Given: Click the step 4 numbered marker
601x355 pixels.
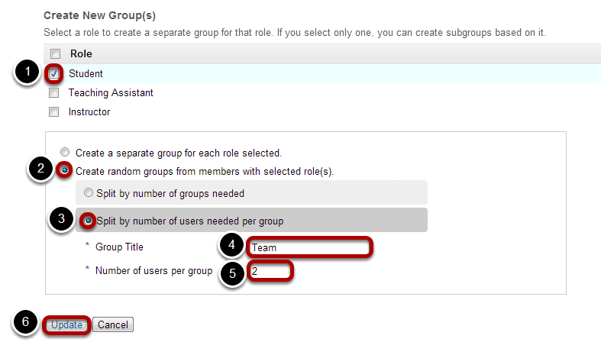Looking at the screenshot, I should pos(231,244).
